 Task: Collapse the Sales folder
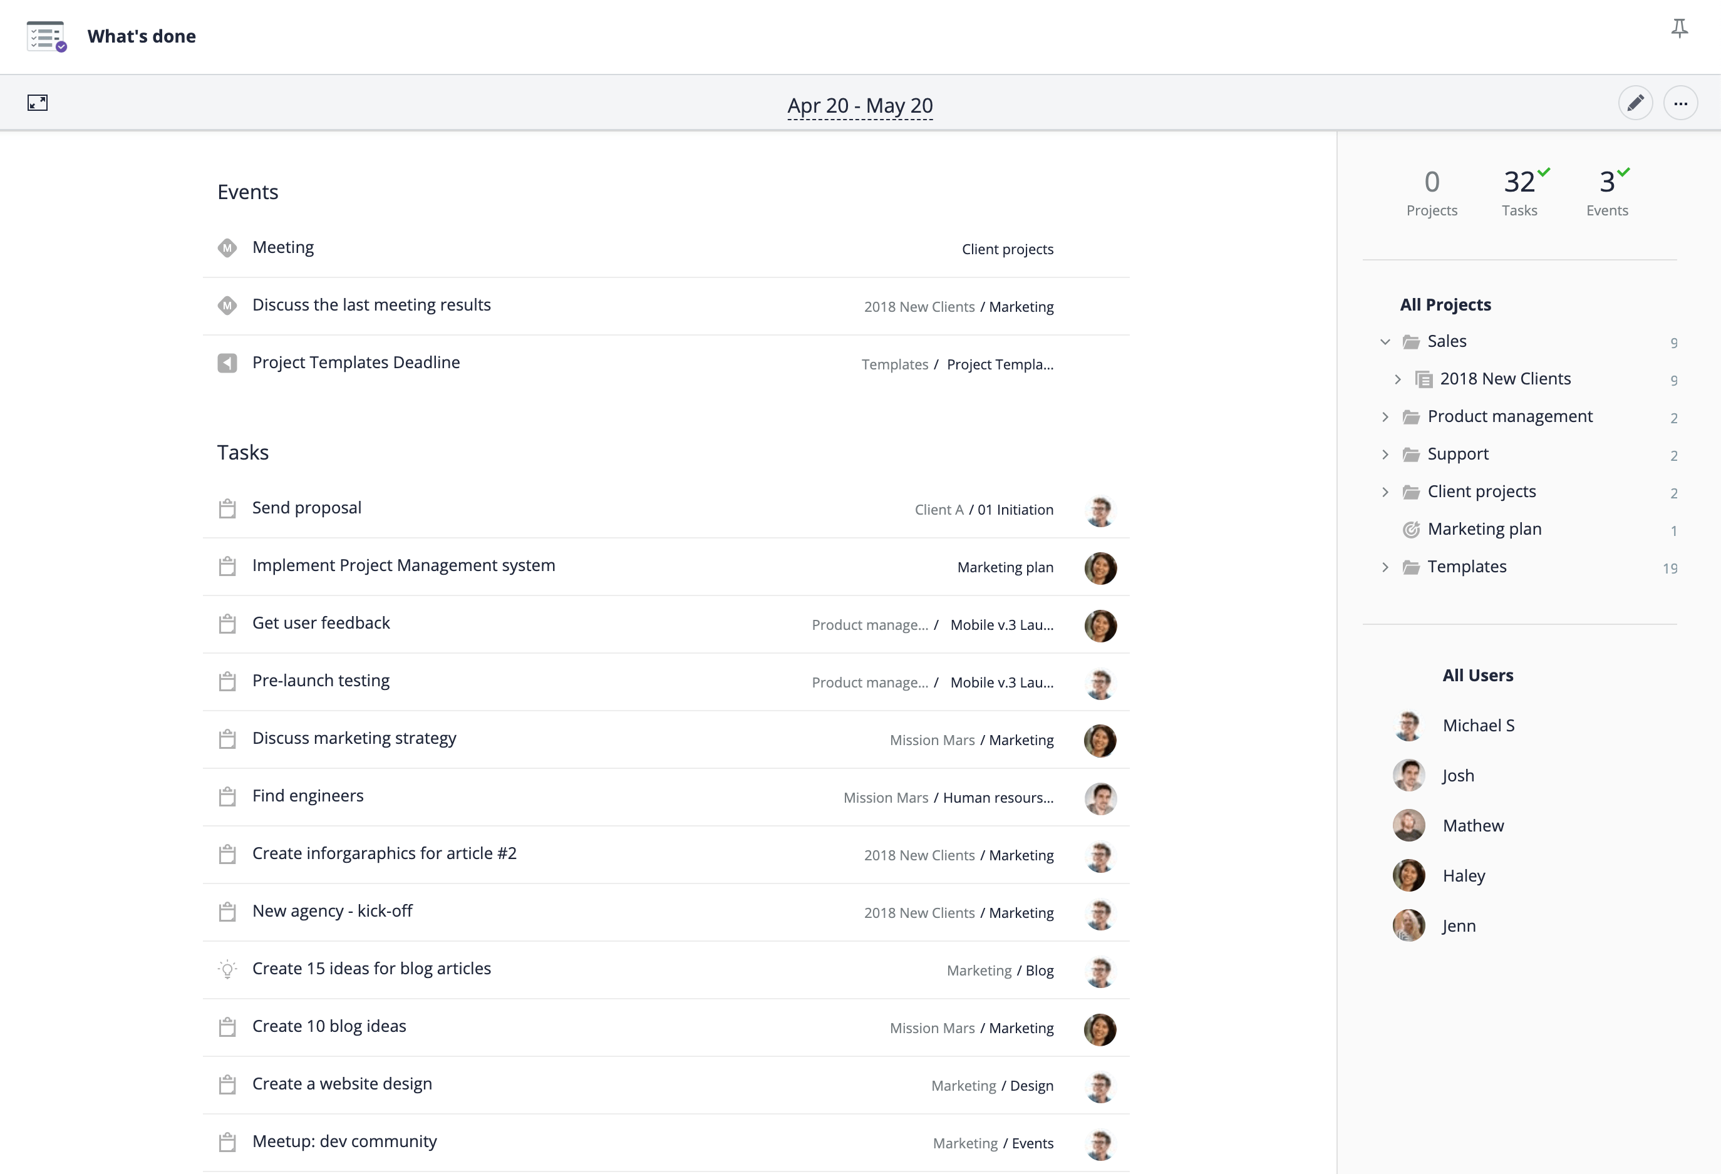coord(1385,342)
